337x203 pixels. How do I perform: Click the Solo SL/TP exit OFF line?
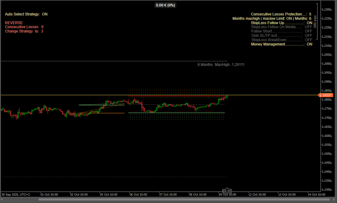click(x=282, y=36)
